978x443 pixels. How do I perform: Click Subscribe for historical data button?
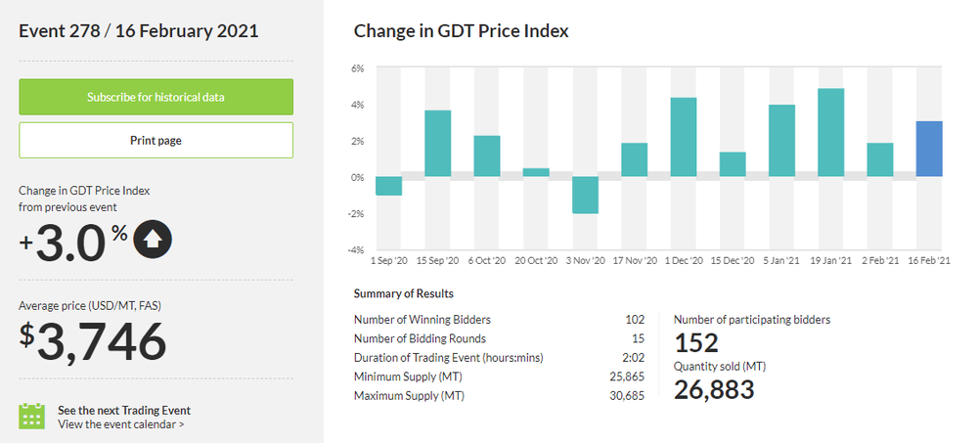[x=156, y=97]
